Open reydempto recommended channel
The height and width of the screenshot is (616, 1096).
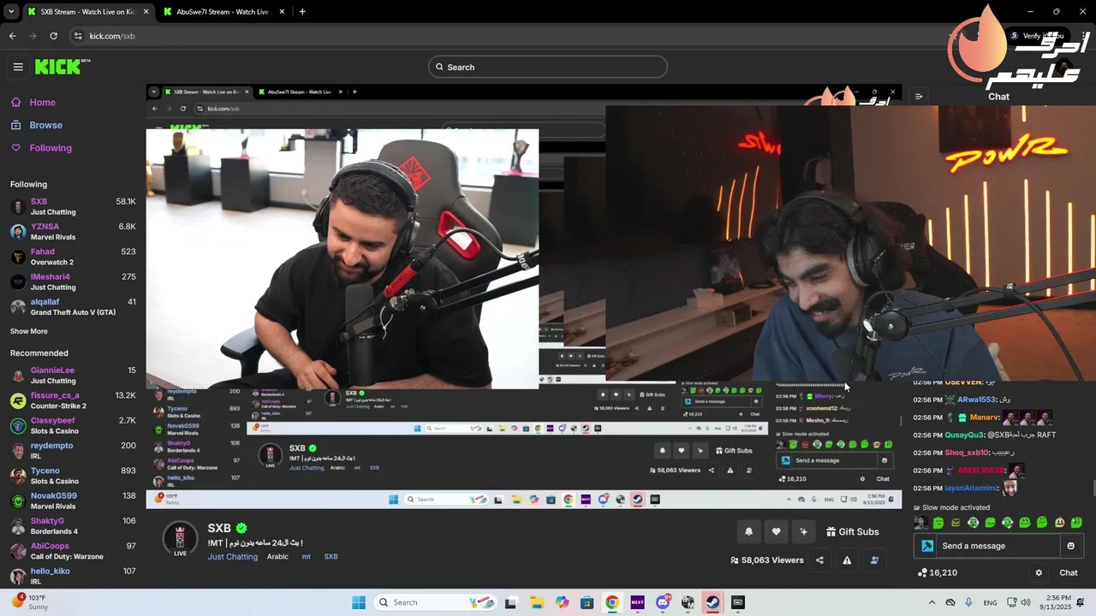73,451
